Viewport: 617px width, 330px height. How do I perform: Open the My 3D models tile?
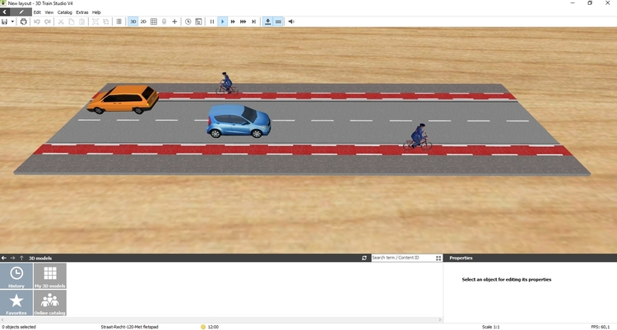pos(50,276)
